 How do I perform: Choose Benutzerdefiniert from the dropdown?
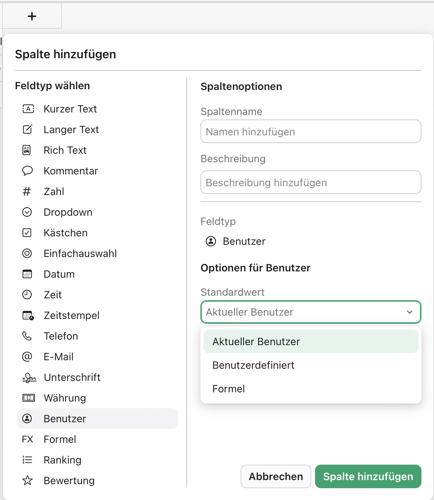pos(253,365)
